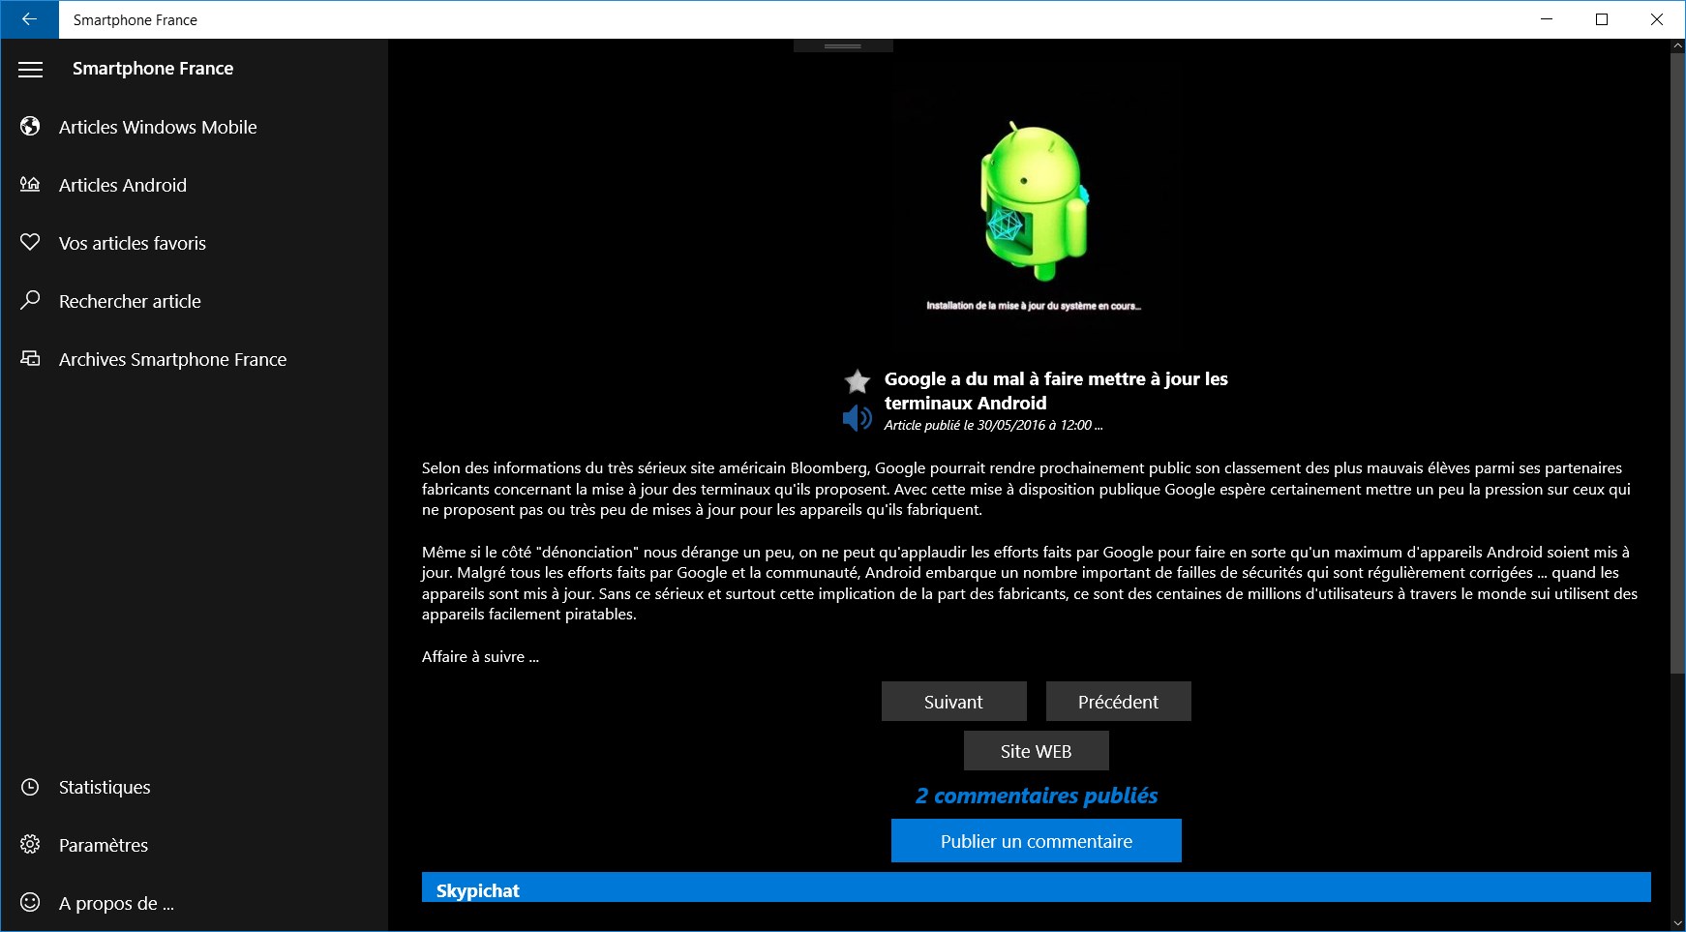This screenshot has width=1686, height=932.
Task: Click the scroll down arrow
Action: 1677,923
